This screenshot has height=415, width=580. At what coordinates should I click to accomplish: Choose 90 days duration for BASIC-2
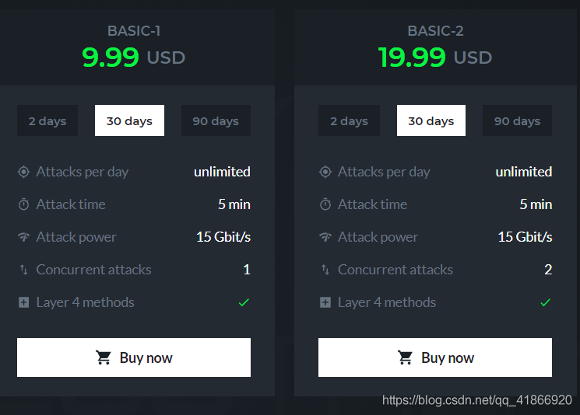point(517,120)
